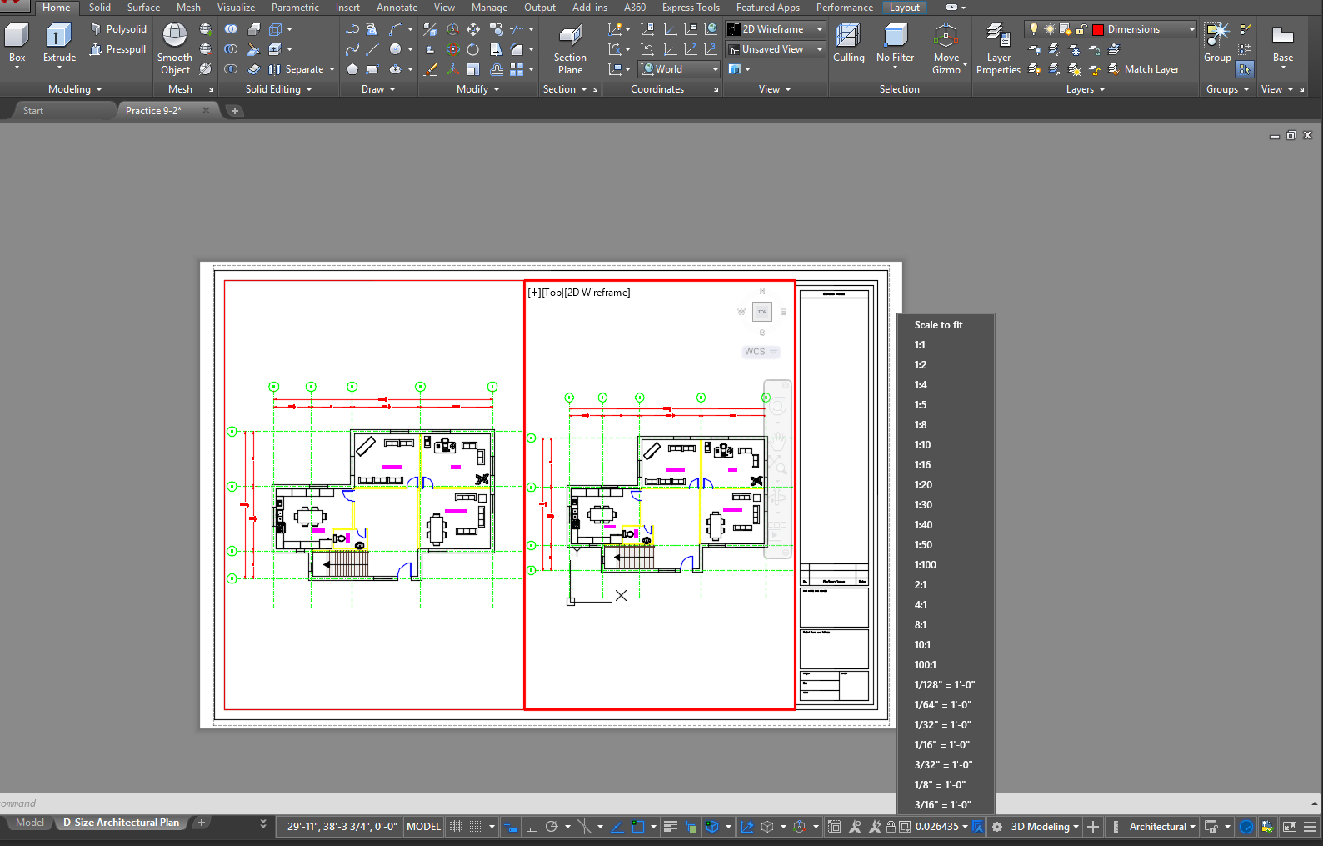Image resolution: width=1323 pixels, height=846 pixels.
Task: Switch to the Model layout tab
Action: (30, 823)
